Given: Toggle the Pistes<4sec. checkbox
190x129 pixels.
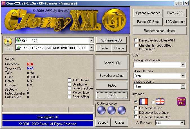Looking at the screenshot, I should pos(69,92).
